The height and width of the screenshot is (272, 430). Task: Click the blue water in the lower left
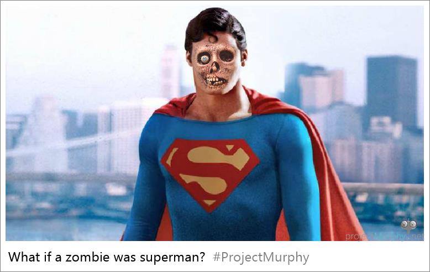[63, 229]
